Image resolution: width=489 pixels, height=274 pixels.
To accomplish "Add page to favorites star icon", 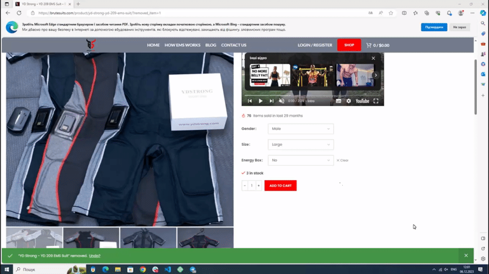I will tap(391, 13).
